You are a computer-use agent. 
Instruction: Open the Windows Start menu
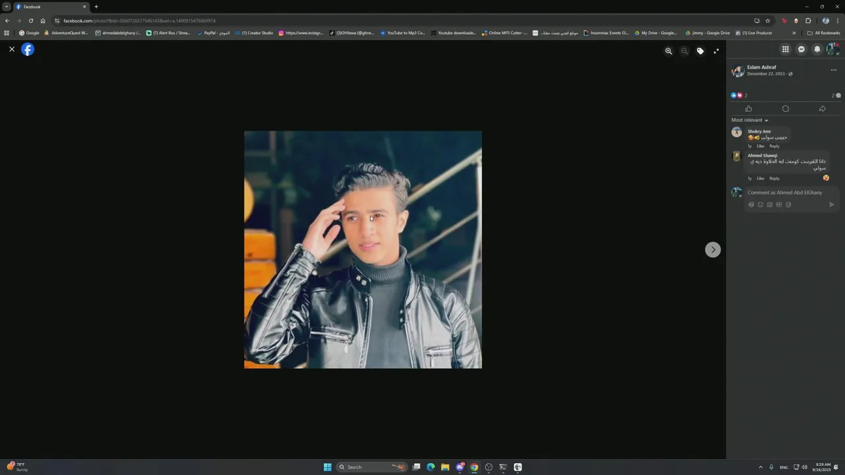point(327,467)
